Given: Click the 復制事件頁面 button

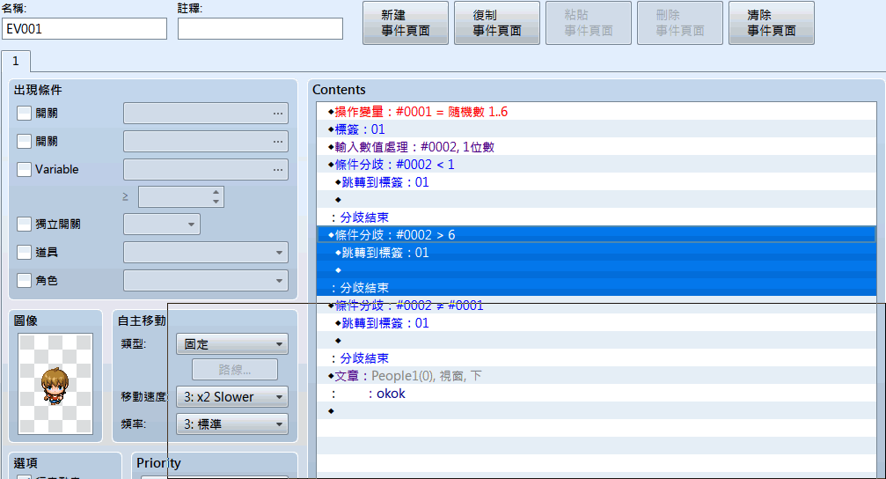Looking at the screenshot, I should 497,23.
